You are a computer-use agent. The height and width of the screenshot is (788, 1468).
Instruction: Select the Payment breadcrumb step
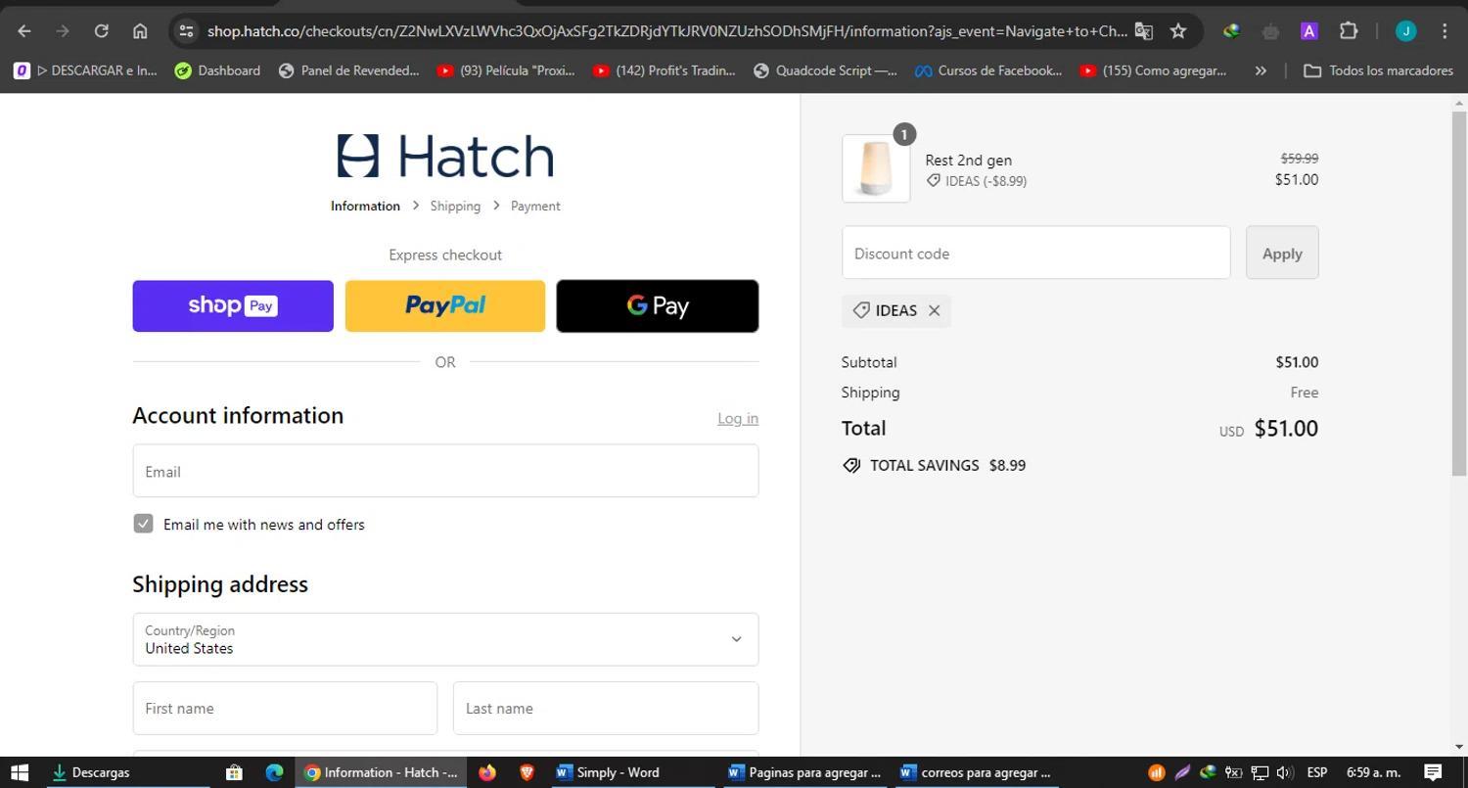(535, 206)
